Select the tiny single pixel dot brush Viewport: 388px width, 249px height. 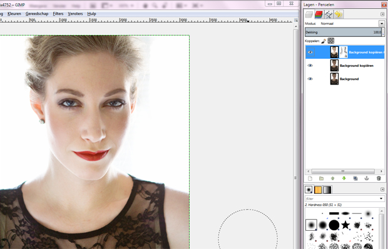point(322,213)
